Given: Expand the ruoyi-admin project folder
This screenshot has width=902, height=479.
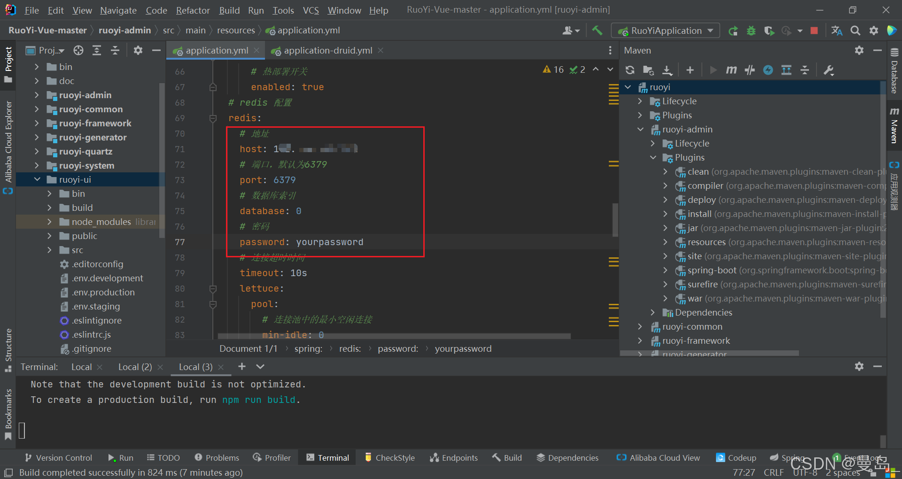Looking at the screenshot, I should [x=37, y=95].
